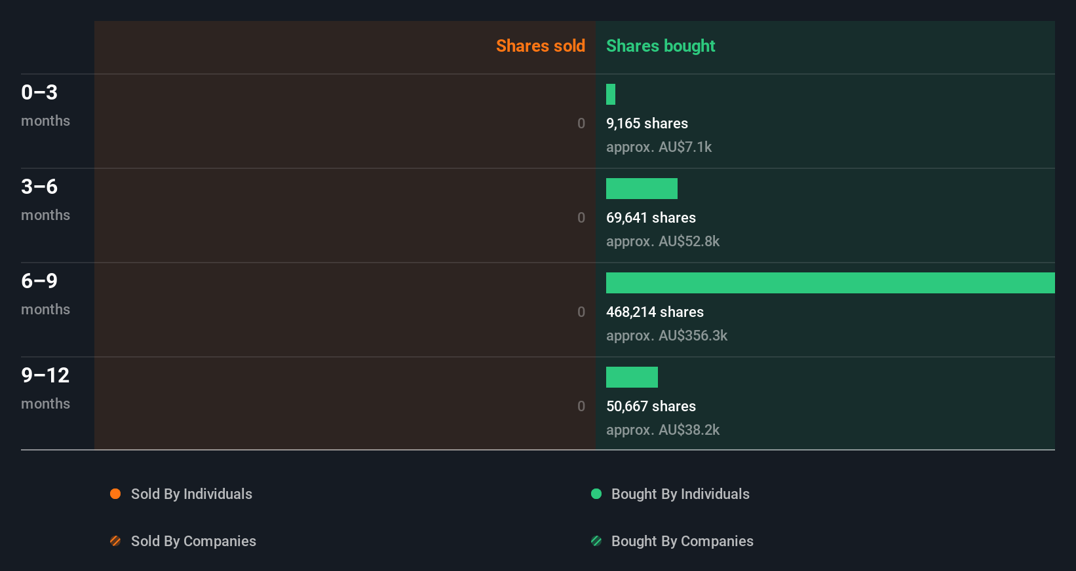Click the 9,165 shares value
1076x571 pixels.
pyautogui.click(x=647, y=124)
